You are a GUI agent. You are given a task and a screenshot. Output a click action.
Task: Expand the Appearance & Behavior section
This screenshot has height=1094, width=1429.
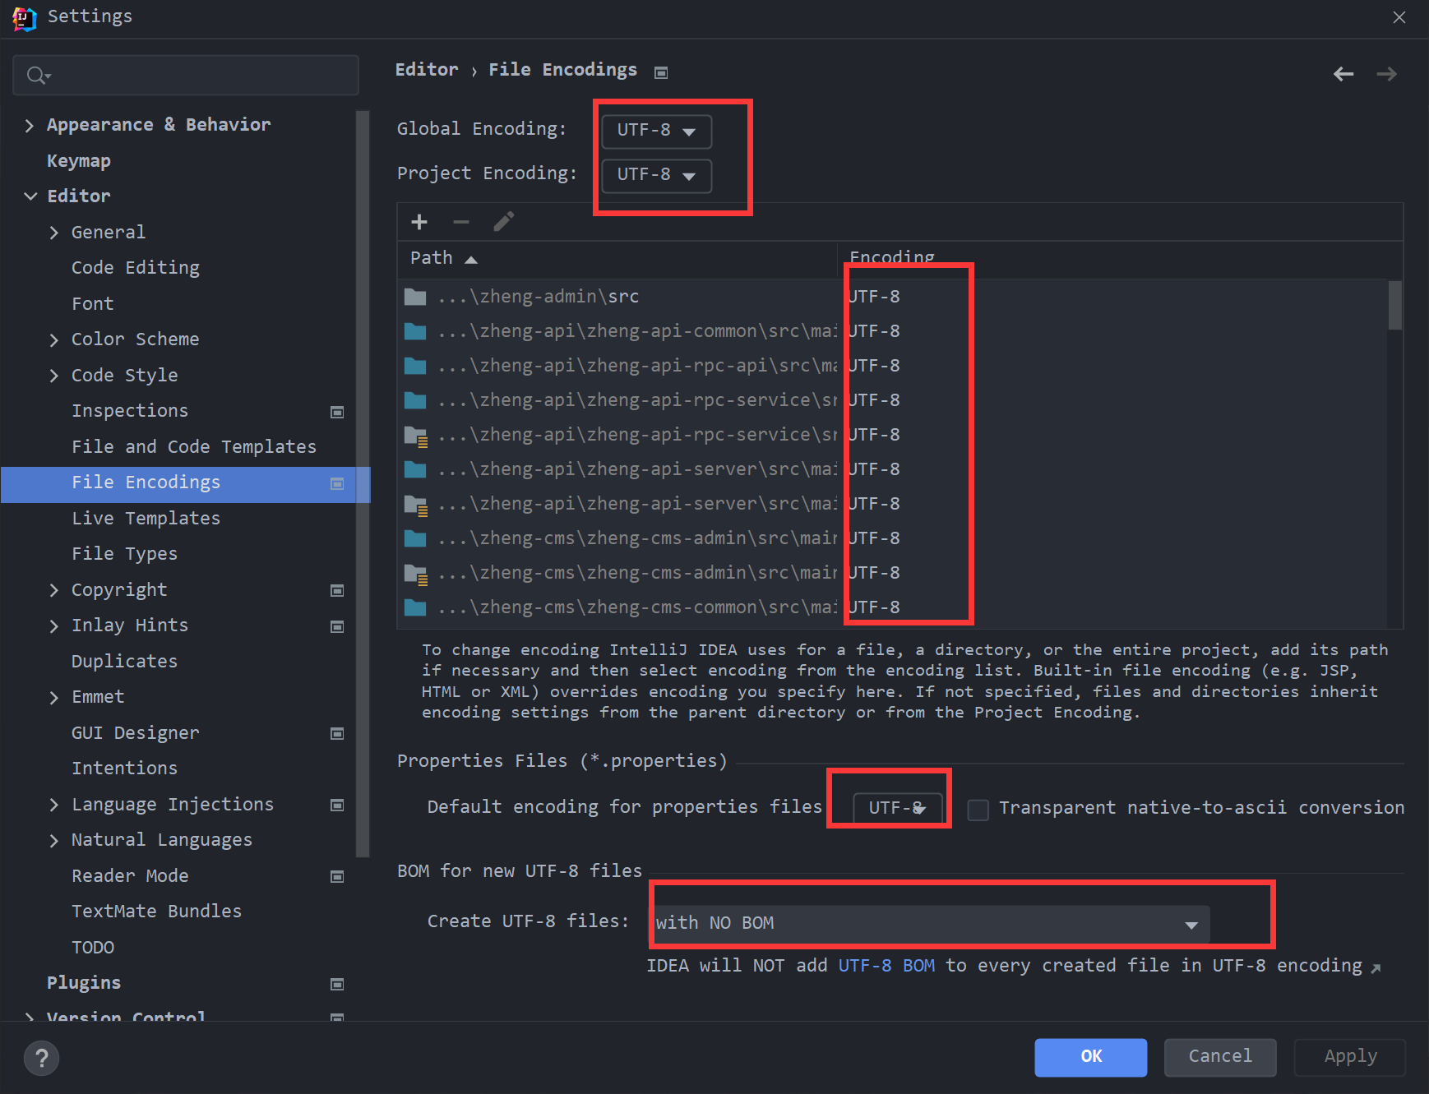tap(30, 125)
